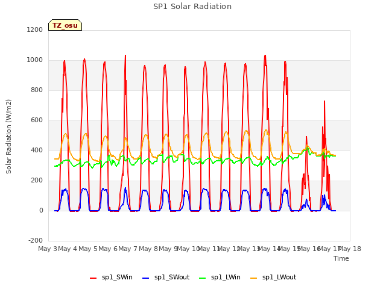This screenshot has width=386, height=289.
Task: Click the TZ_osu annotation label
Action: pyautogui.click(x=65, y=25)
